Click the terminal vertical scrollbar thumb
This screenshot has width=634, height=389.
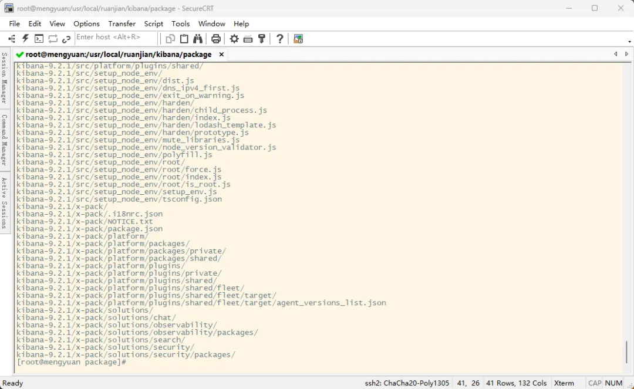pos(627,352)
